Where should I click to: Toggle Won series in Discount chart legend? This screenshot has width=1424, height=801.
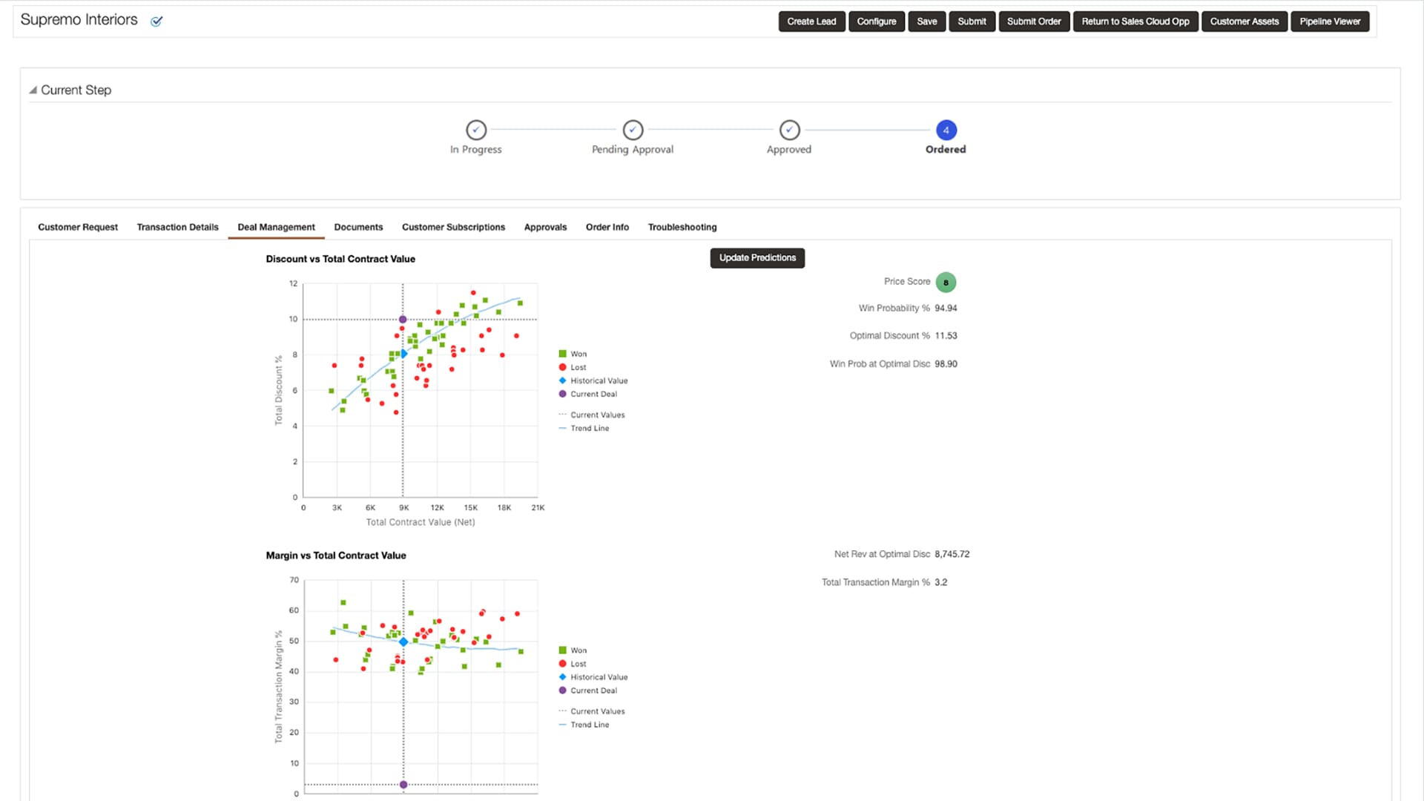[573, 354]
